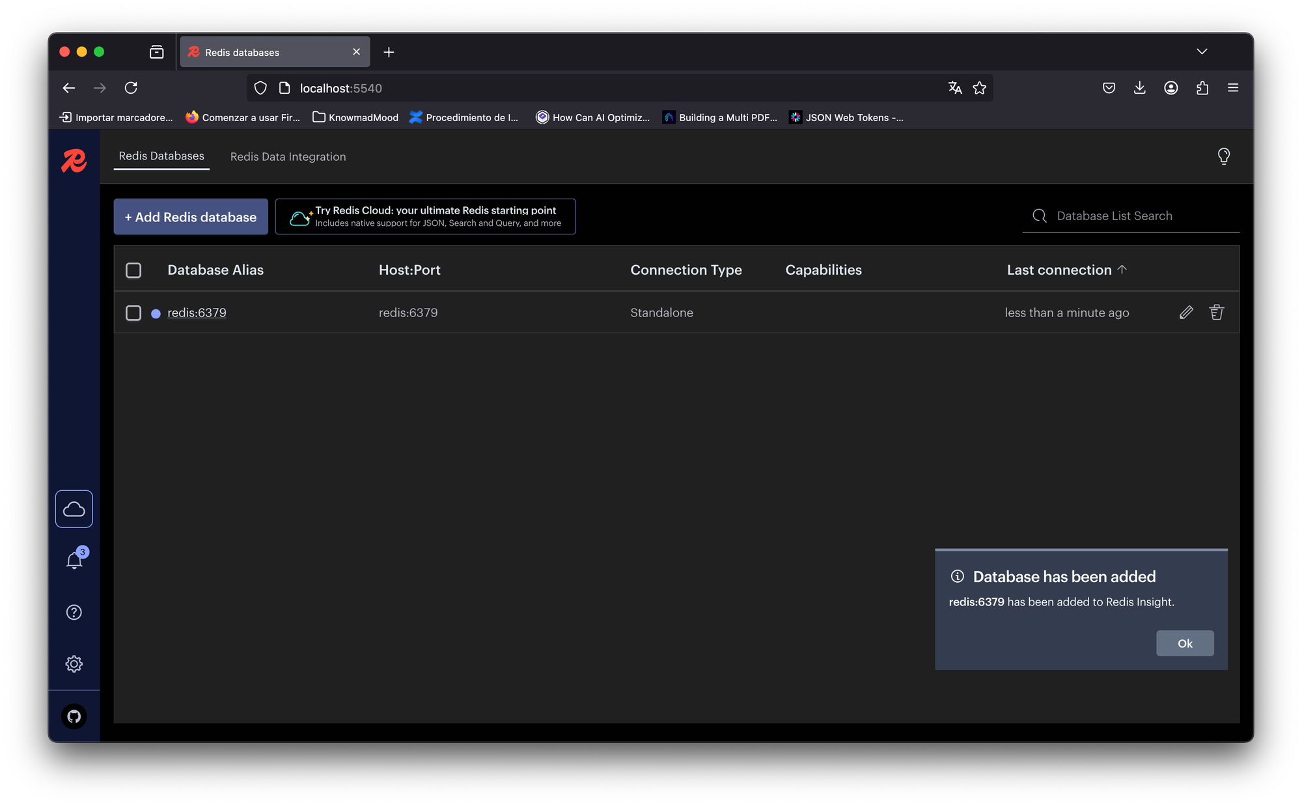
Task: Open Firefox hamburger application menu
Action: click(x=1233, y=88)
